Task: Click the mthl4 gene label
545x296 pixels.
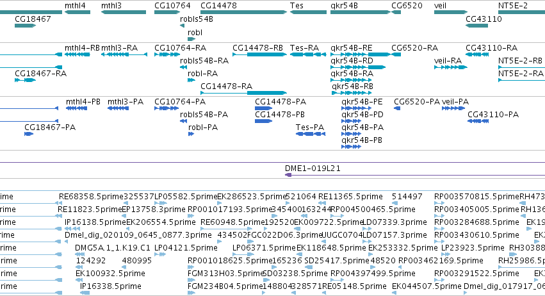Action: tap(75, 6)
